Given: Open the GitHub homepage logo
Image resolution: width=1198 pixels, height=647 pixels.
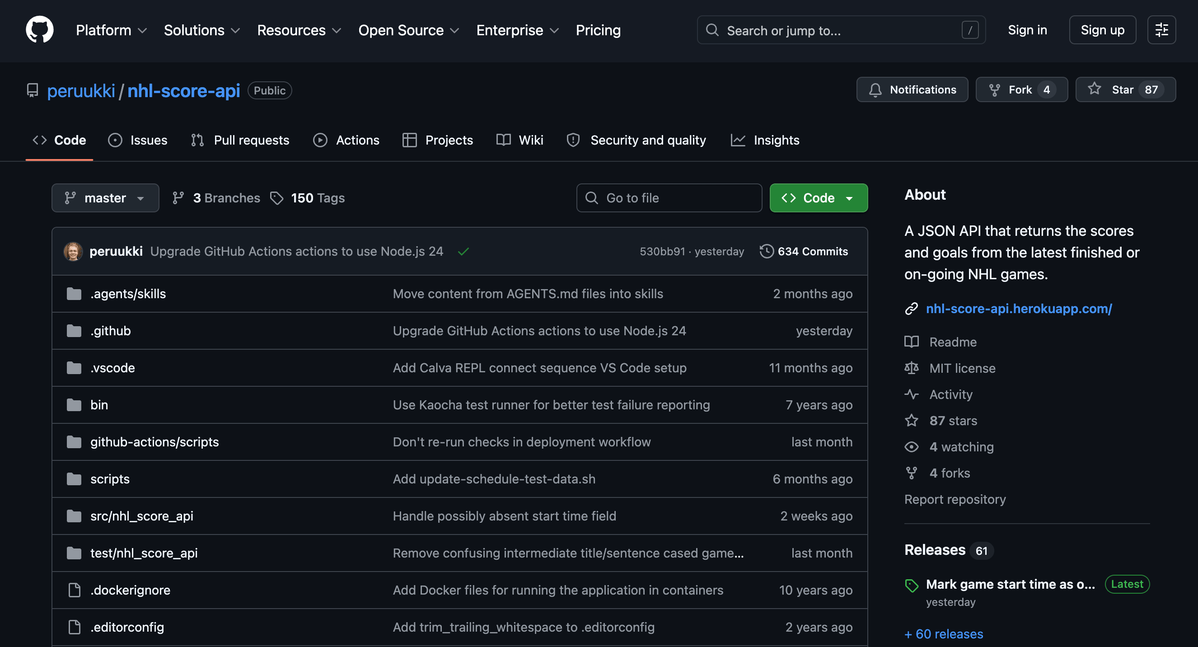Looking at the screenshot, I should tap(40, 30).
